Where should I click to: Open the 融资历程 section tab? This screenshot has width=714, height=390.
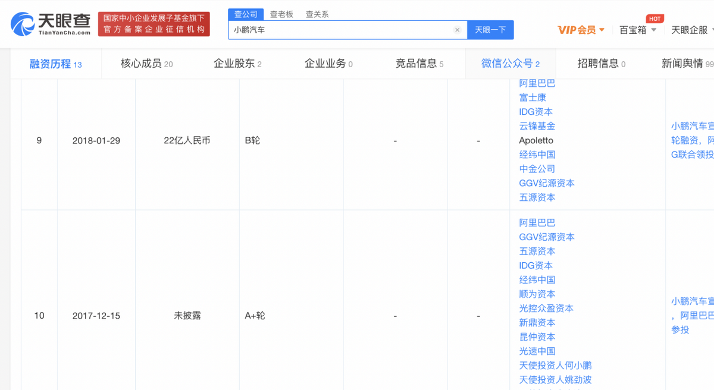tap(55, 64)
